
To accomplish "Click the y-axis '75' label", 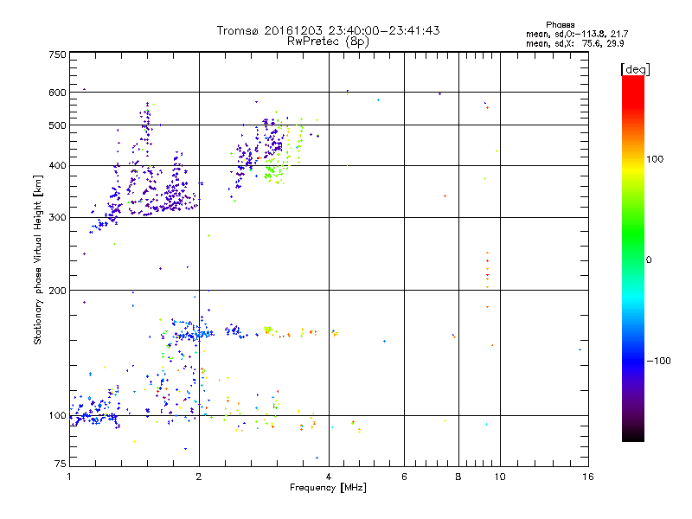I will [x=61, y=464].
